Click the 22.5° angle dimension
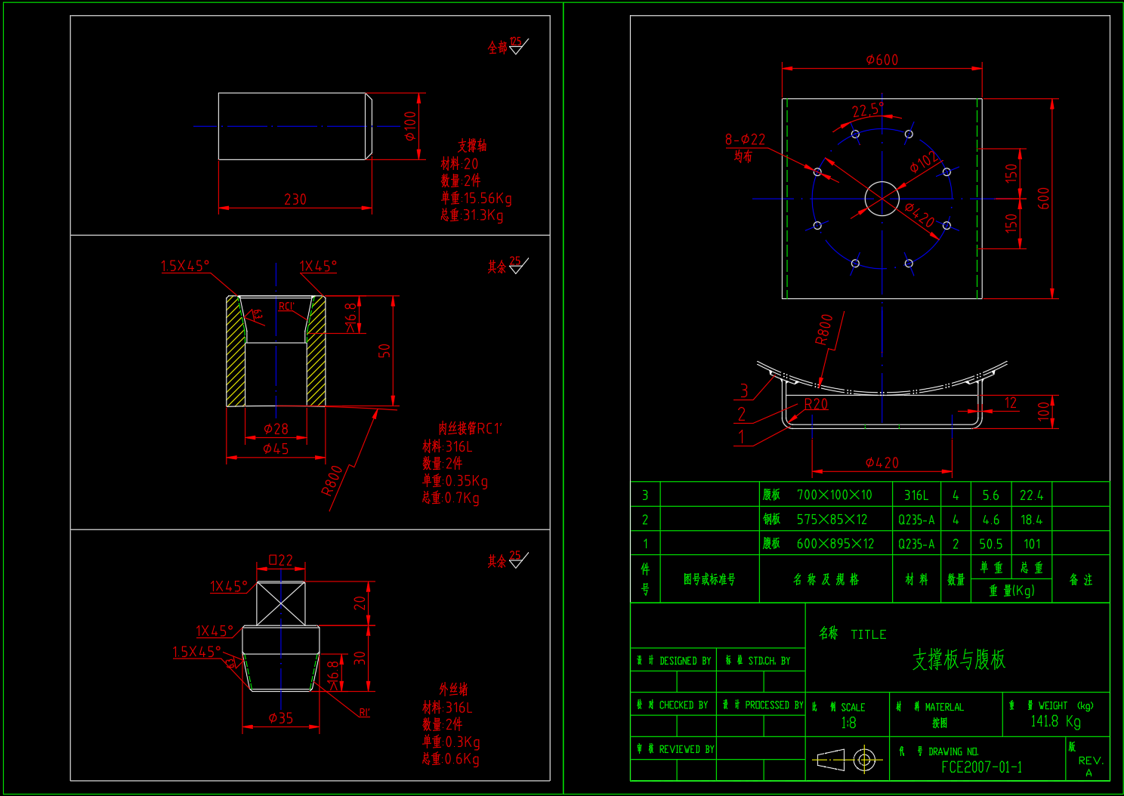This screenshot has width=1124, height=796. point(863,108)
